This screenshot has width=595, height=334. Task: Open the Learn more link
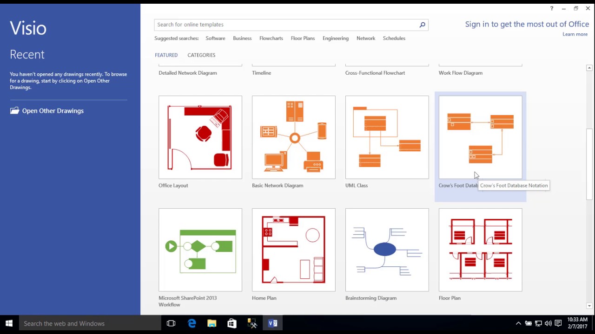[x=575, y=34]
